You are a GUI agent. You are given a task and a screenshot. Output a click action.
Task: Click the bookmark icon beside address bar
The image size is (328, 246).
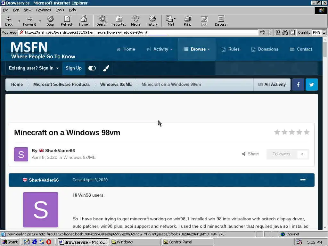(x=270, y=32)
